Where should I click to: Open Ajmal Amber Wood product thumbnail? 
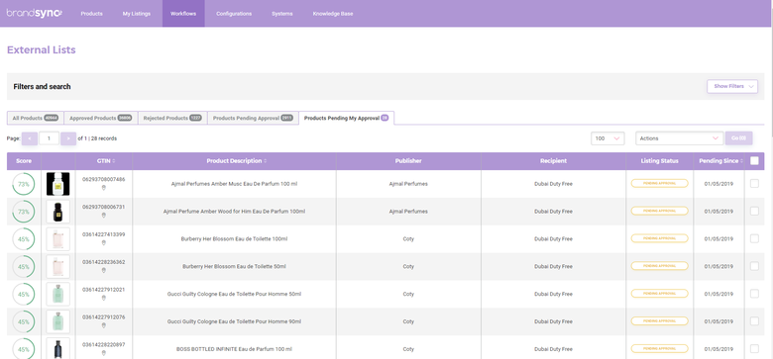click(x=58, y=212)
